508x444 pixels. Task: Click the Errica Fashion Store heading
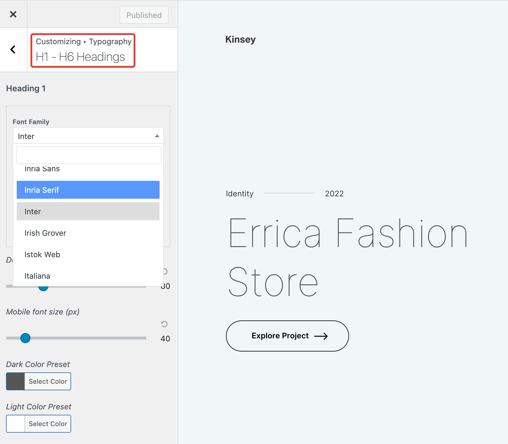click(x=347, y=257)
